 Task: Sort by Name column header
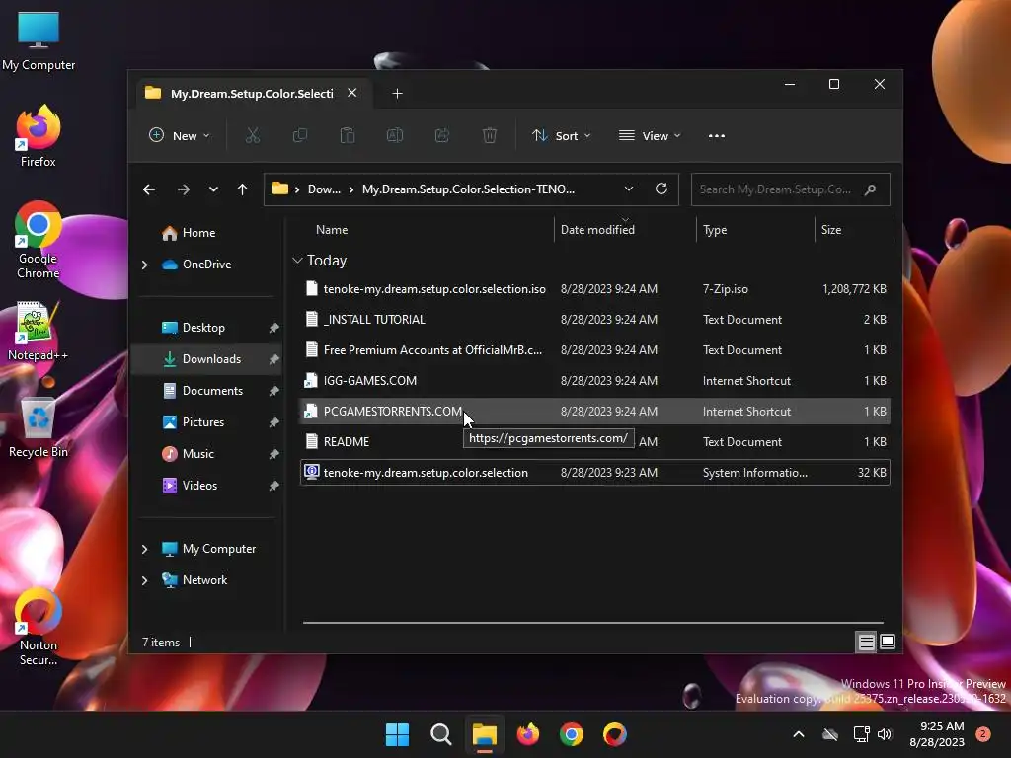tap(332, 229)
